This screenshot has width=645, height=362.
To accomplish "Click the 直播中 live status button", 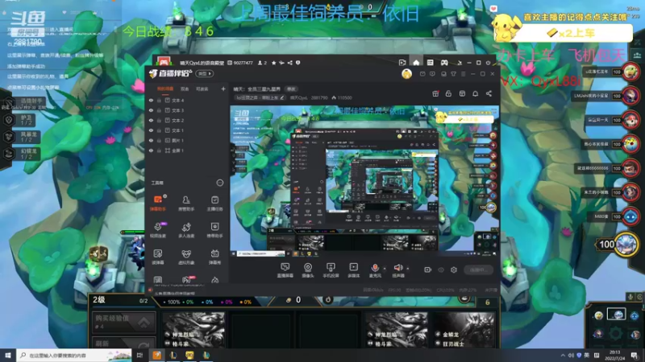I will click(478, 269).
